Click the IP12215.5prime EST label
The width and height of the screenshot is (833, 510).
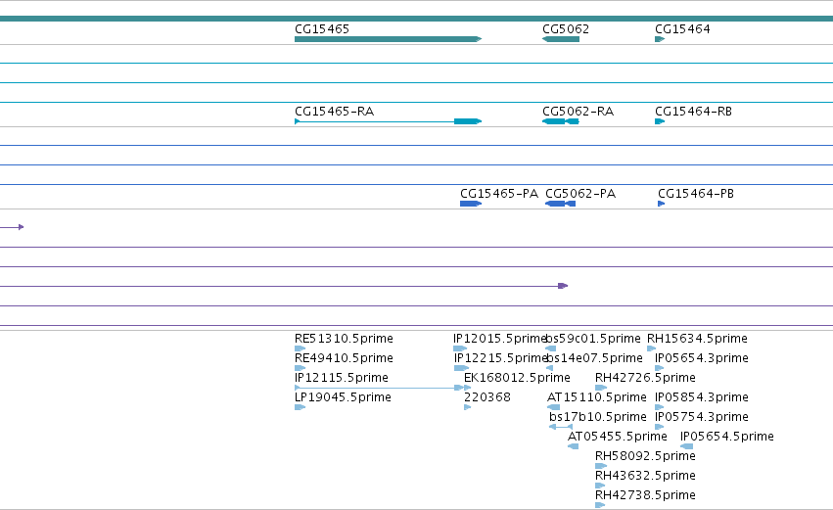tap(500, 358)
